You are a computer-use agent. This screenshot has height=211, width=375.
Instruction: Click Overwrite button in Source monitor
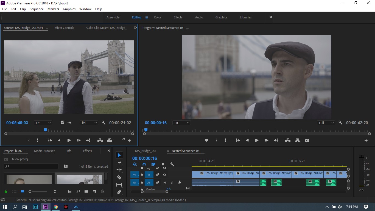coord(110,140)
